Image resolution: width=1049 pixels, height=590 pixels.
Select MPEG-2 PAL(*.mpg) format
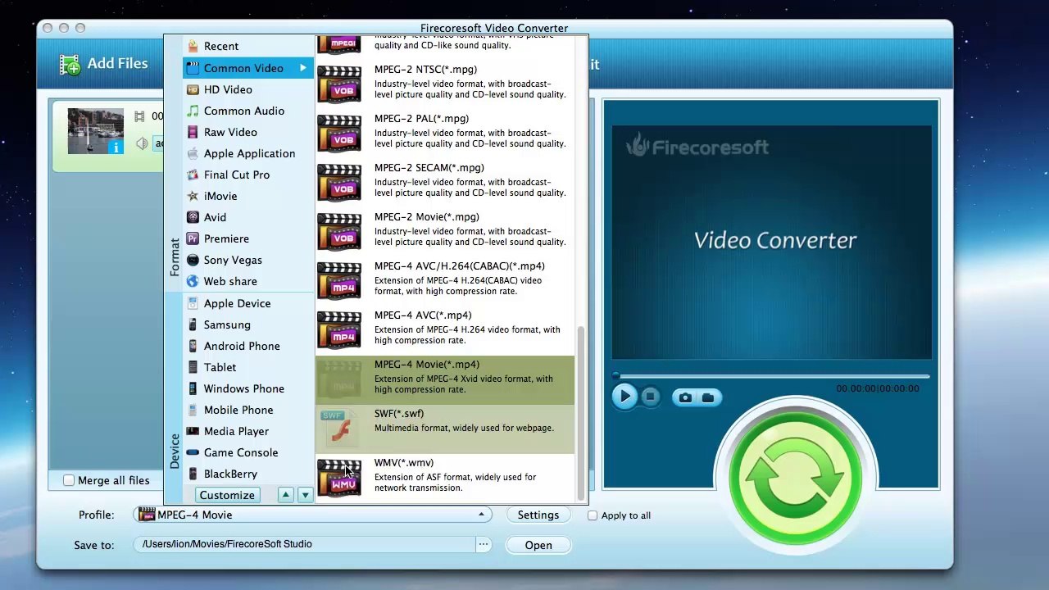pyautogui.click(x=445, y=133)
